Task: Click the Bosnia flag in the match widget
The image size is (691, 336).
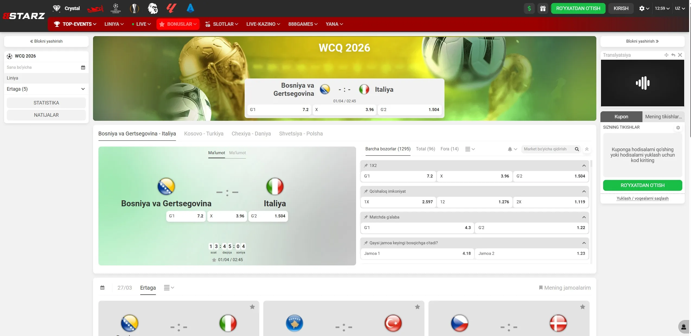Action: pos(166,186)
